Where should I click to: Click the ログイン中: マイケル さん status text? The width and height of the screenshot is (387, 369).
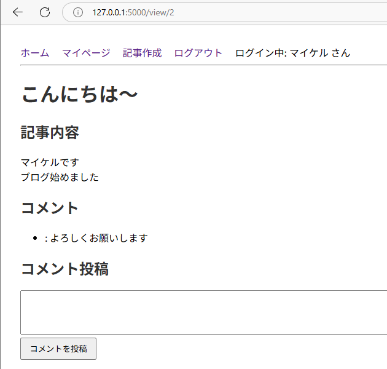[x=292, y=53]
